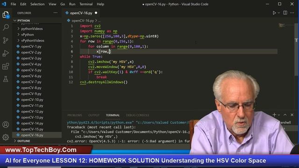Click line 3 np.zeros code
299x168 pixels.
tap(119, 36)
